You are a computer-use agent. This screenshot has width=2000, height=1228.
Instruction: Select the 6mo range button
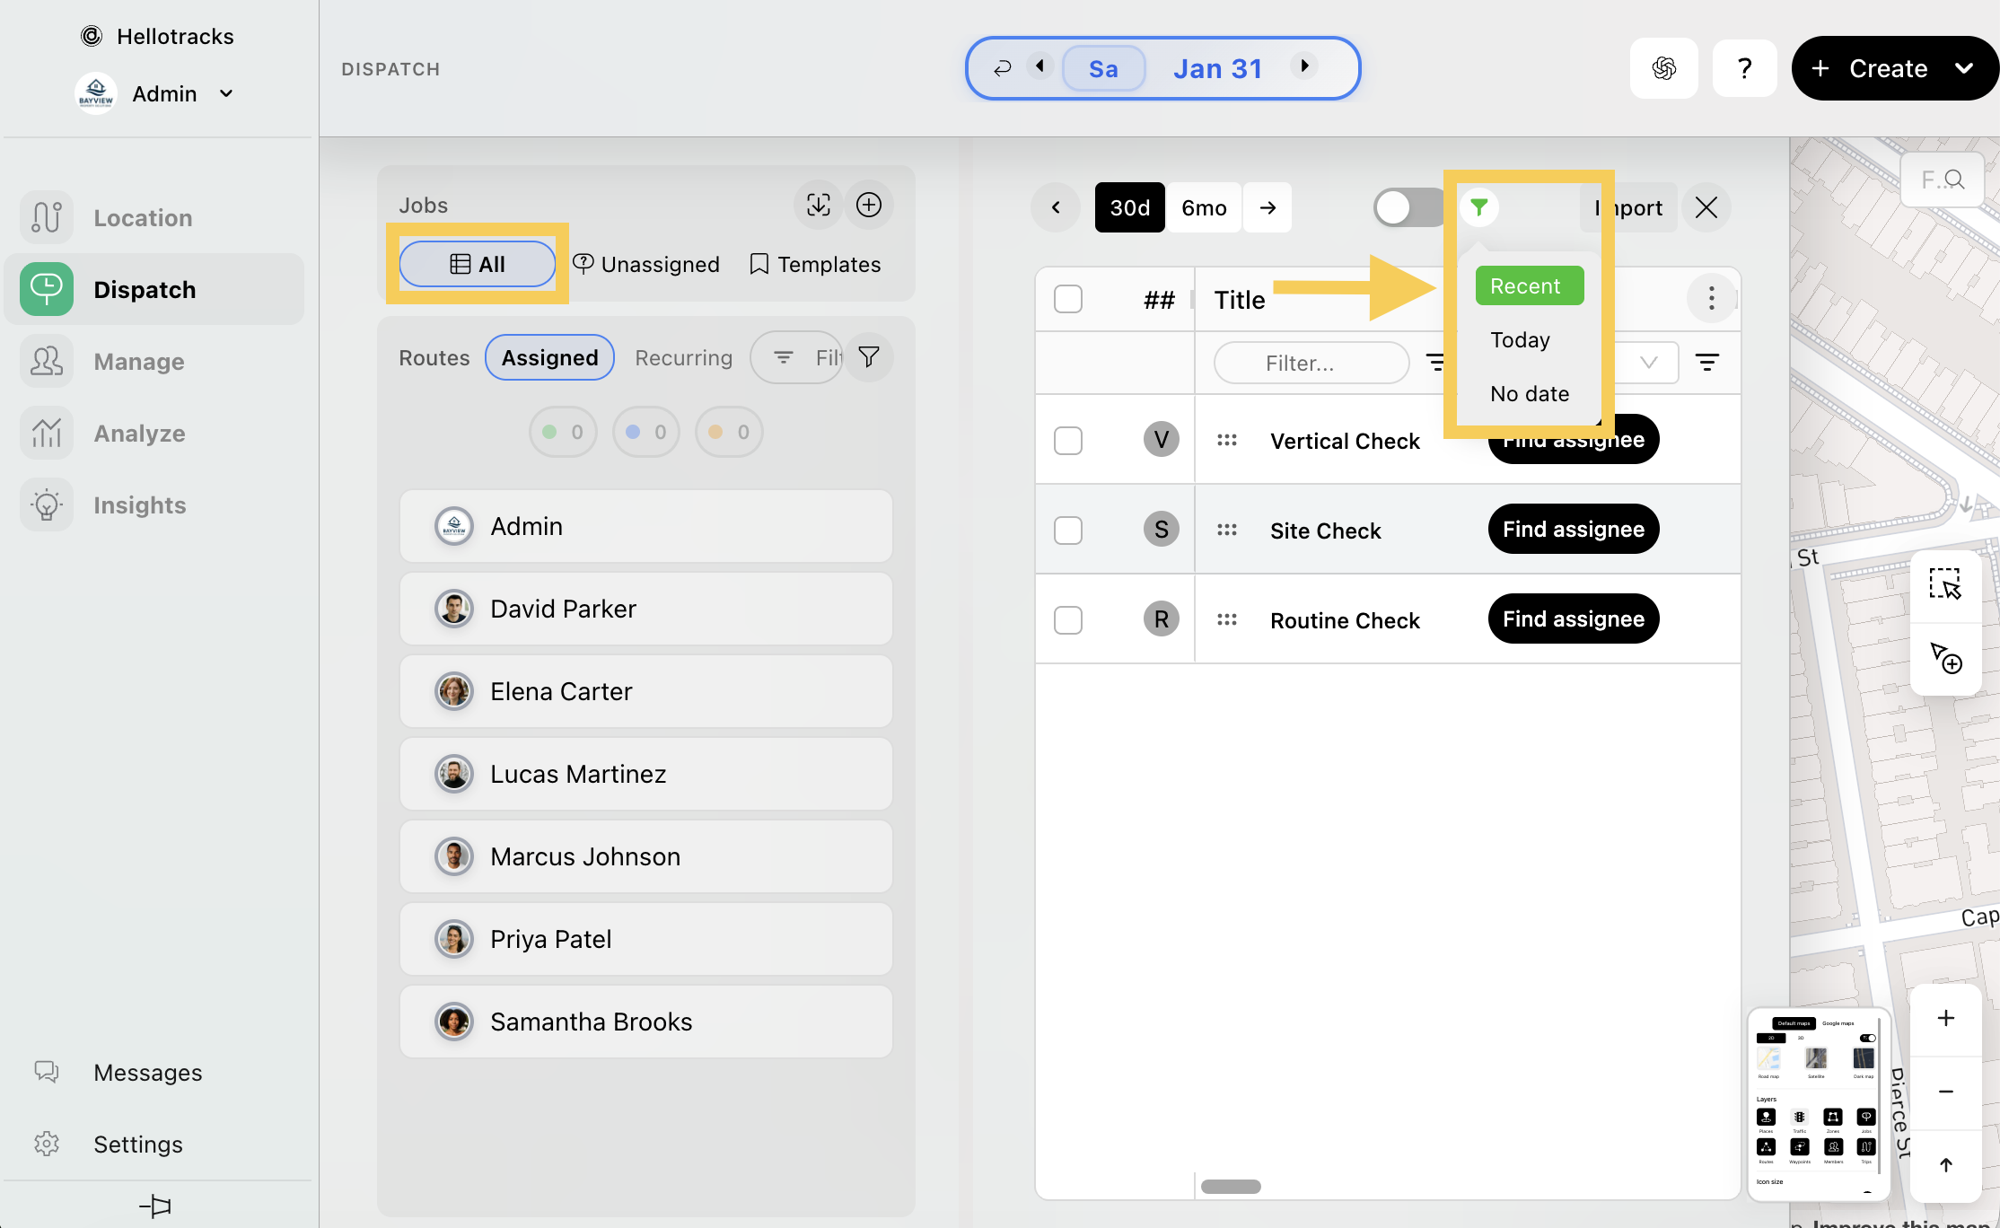[x=1203, y=208]
